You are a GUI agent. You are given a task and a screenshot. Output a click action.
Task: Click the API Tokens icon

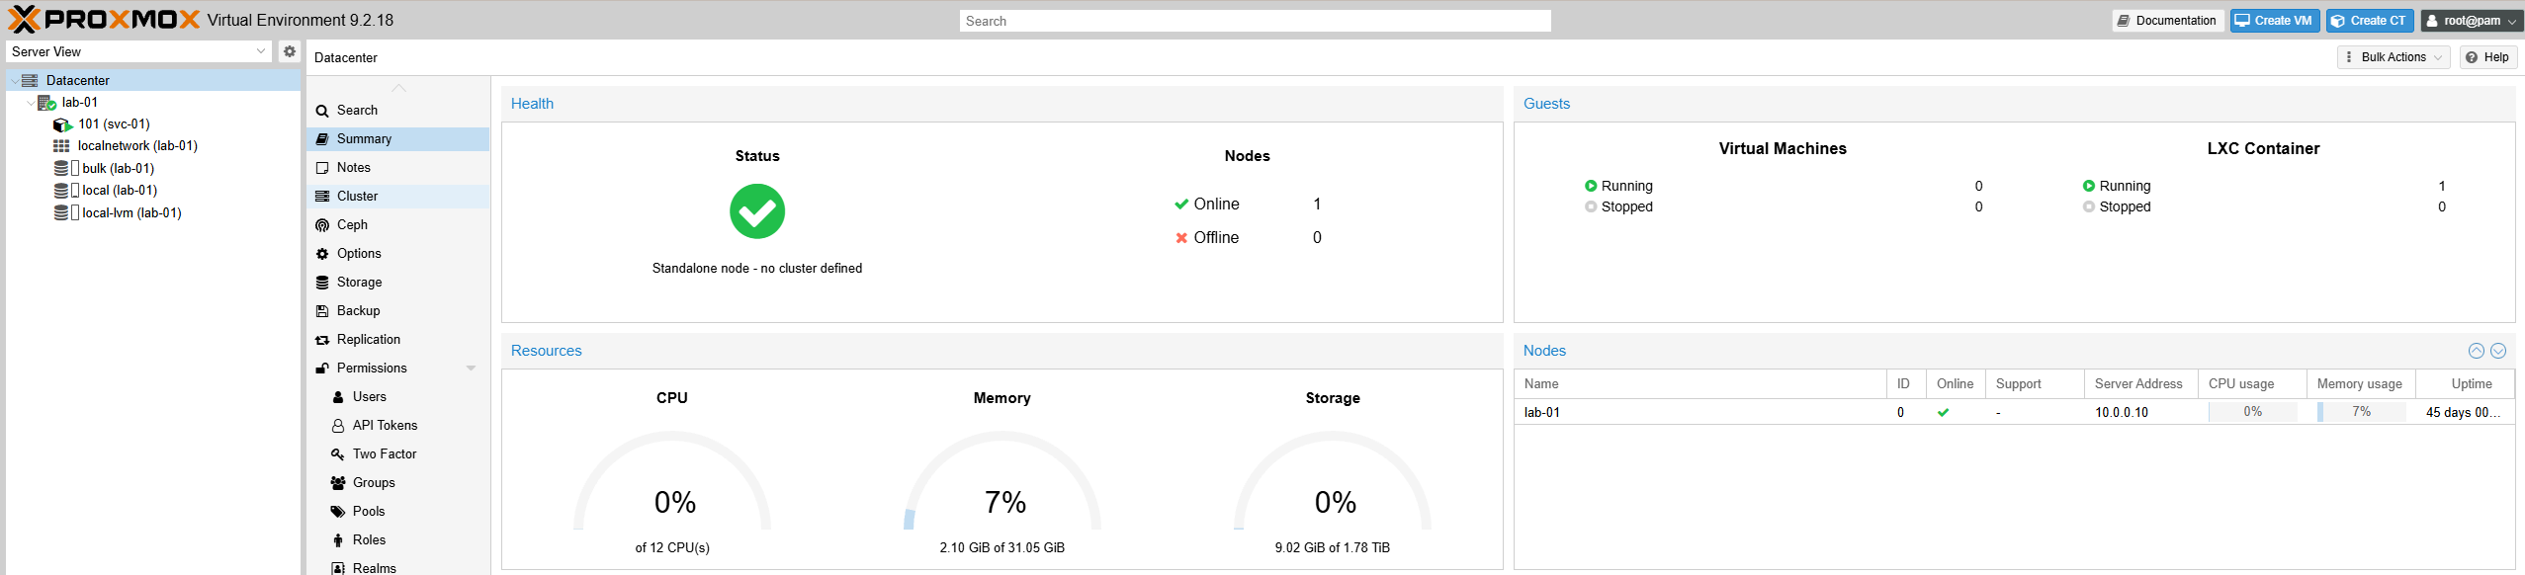pos(338,426)
